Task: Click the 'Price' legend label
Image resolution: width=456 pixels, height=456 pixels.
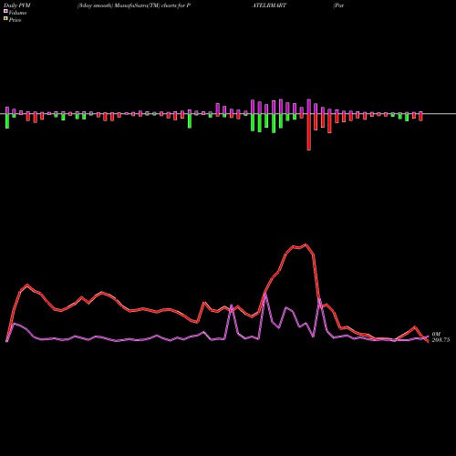Action: click(x=15, y=20)
